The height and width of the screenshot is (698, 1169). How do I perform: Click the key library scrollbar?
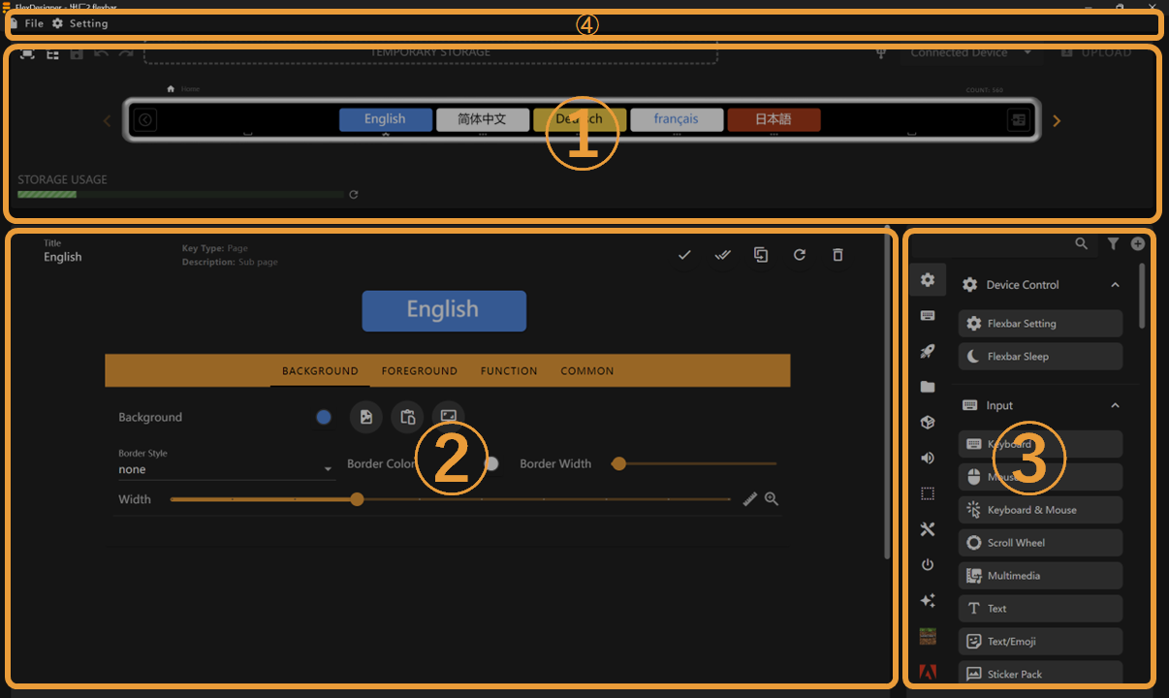click(1142, 296)
